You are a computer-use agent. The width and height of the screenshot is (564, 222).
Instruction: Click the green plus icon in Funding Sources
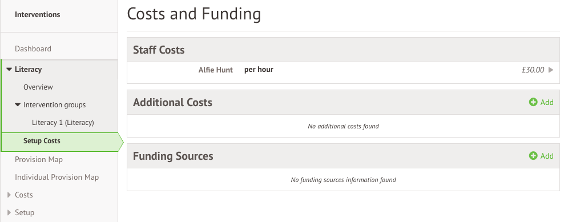point(533,156)
